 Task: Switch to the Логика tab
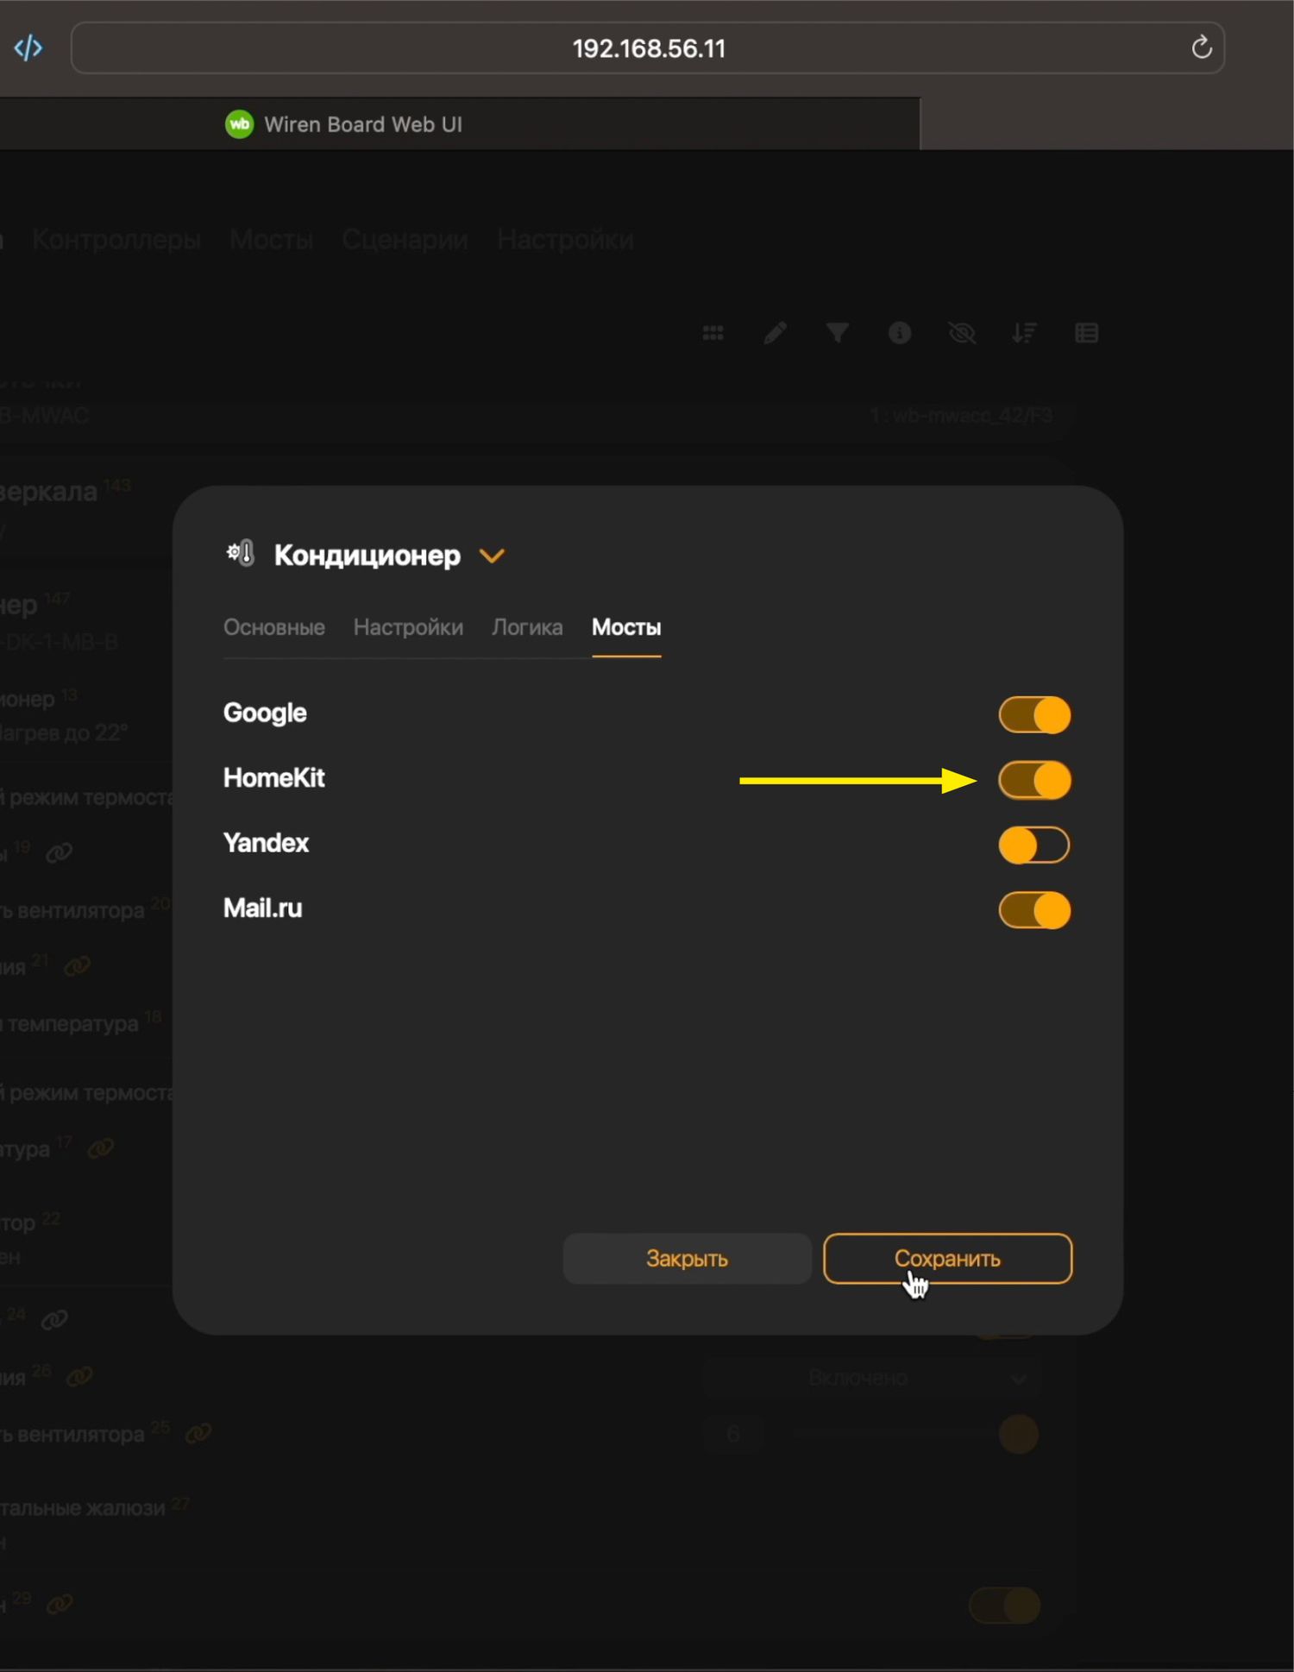pos(526,628)
